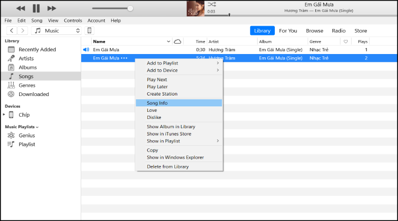Select the Chíp device
This screenshot has width=398, height=221.
(24, 115)
